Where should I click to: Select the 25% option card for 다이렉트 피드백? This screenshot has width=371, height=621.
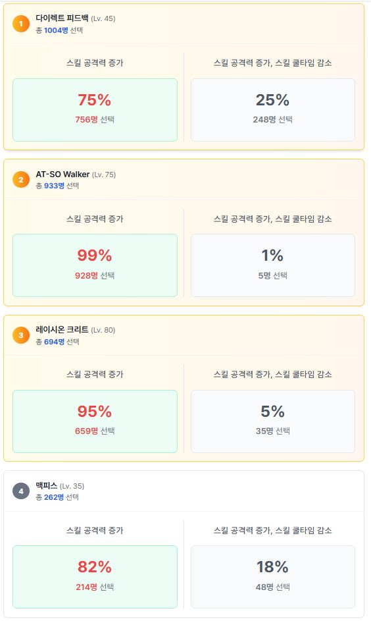pyautogui.click(x=273, y=110)
